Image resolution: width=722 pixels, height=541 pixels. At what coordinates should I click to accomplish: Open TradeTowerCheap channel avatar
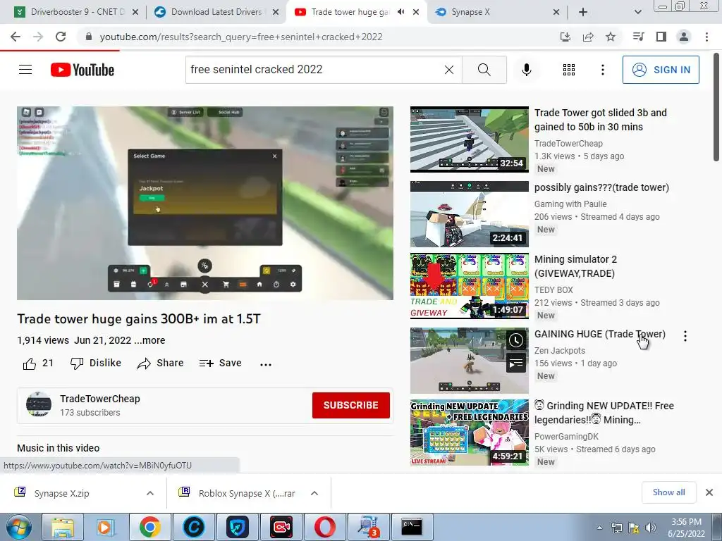tap(39, 404)
